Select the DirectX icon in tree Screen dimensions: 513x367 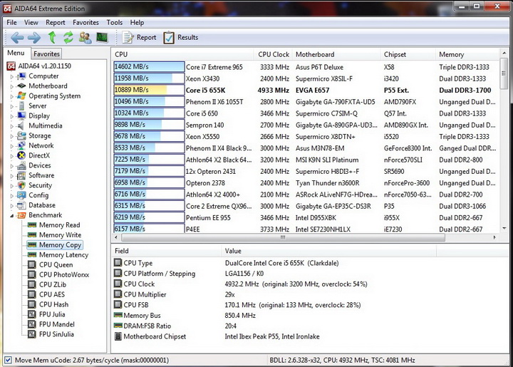(x=21, y=155)
